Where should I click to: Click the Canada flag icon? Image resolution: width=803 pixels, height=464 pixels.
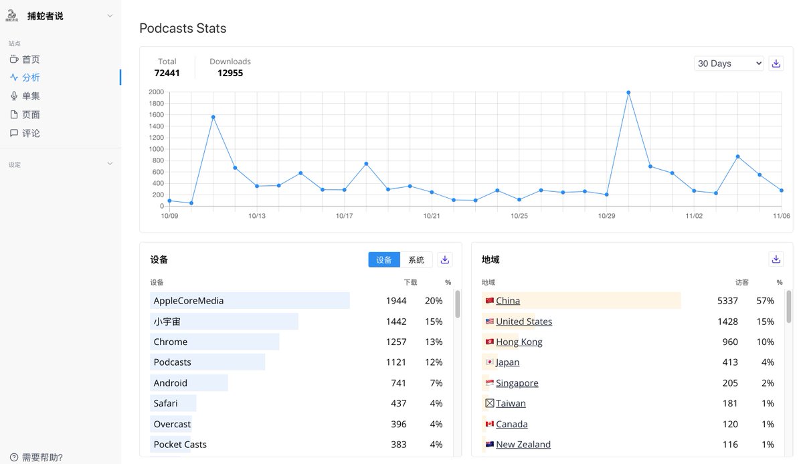(489, 424)
